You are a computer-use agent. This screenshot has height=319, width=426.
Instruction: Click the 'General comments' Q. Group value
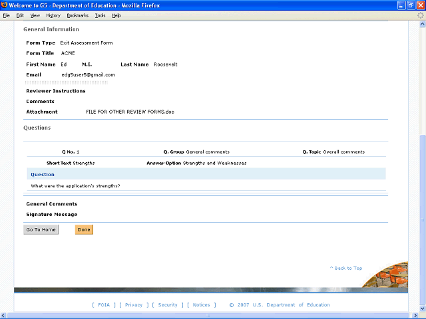pyautogui.click(x=208, y=152)
